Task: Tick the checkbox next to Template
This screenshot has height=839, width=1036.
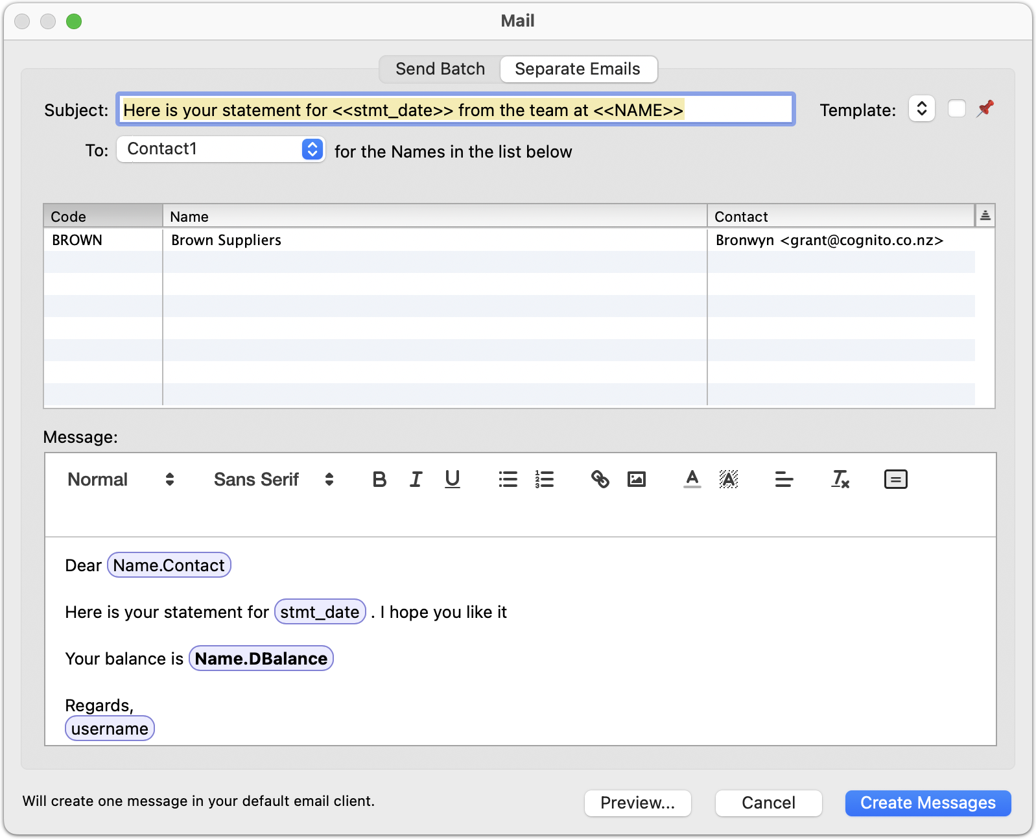Action: point(956,109)
